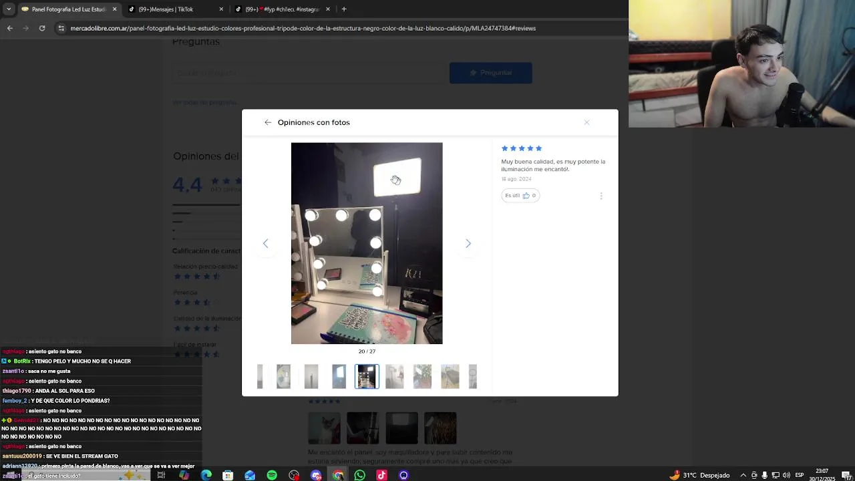Go back from Opiniones con fotos dialog

[268, 122]
